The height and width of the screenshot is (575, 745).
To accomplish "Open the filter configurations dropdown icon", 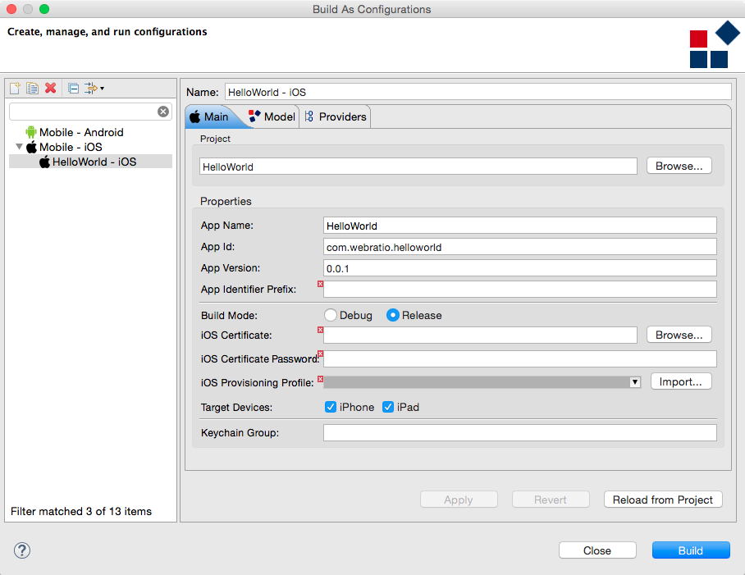I will click(94, 89).
